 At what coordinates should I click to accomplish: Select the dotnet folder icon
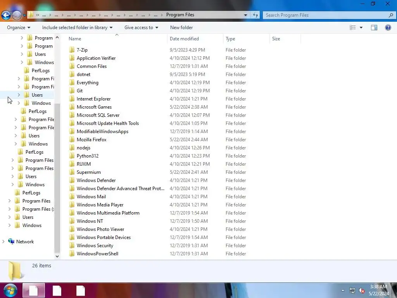[x=72, y=74]
